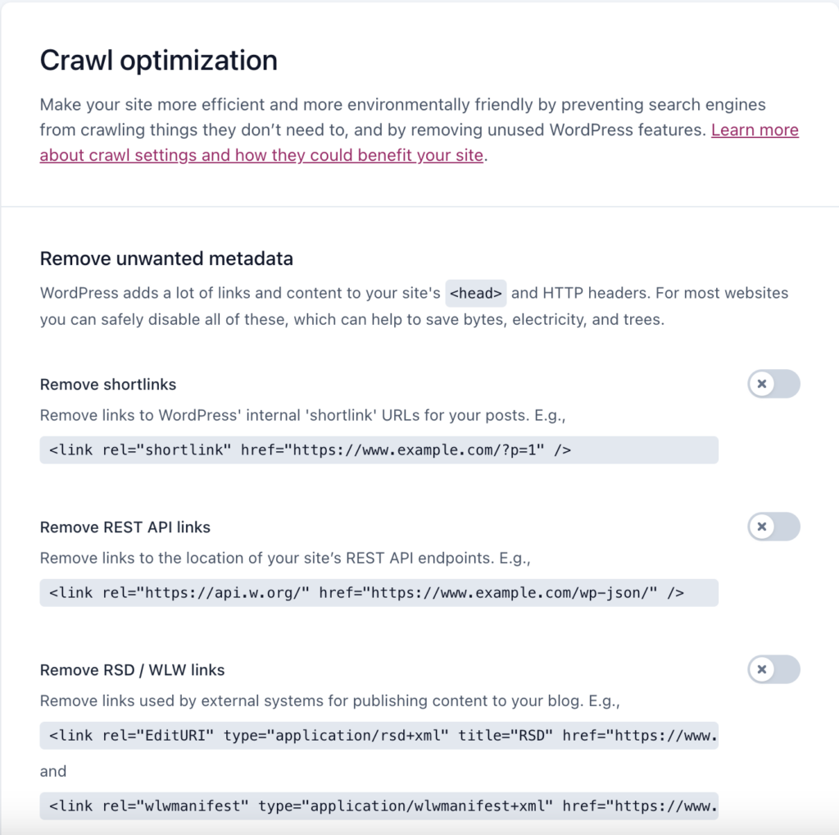The width and height of the screenshot is (839, 835).
Task: Click the crawl optimization intro paragraph
Action: point(419,130)
